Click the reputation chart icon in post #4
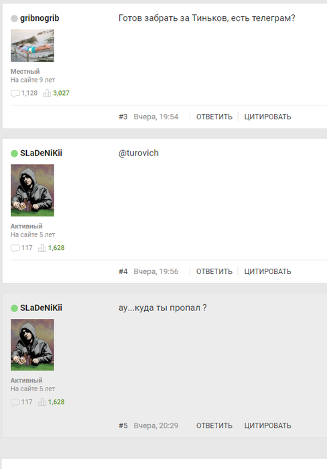Image resolution: width=327 pixels, height=469 pixels. (x=42, y=248)
